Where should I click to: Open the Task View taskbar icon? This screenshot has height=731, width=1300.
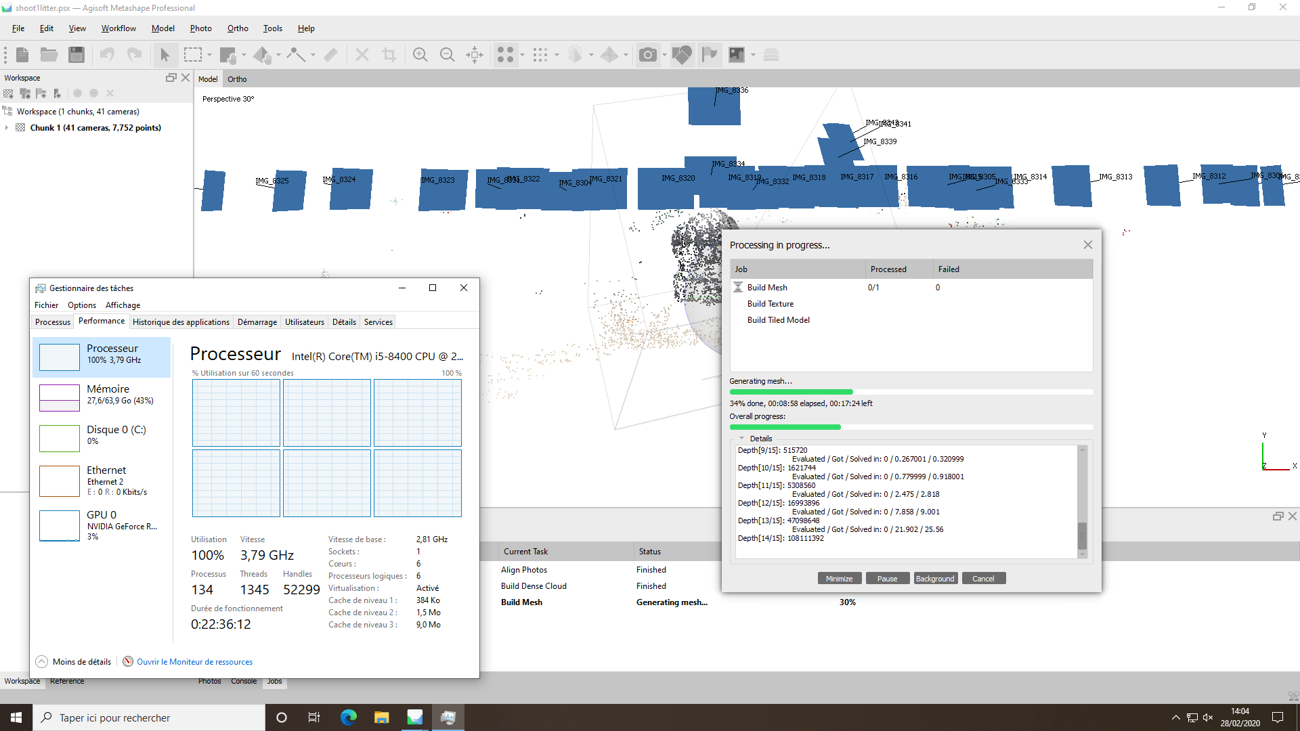click(314, 717)
